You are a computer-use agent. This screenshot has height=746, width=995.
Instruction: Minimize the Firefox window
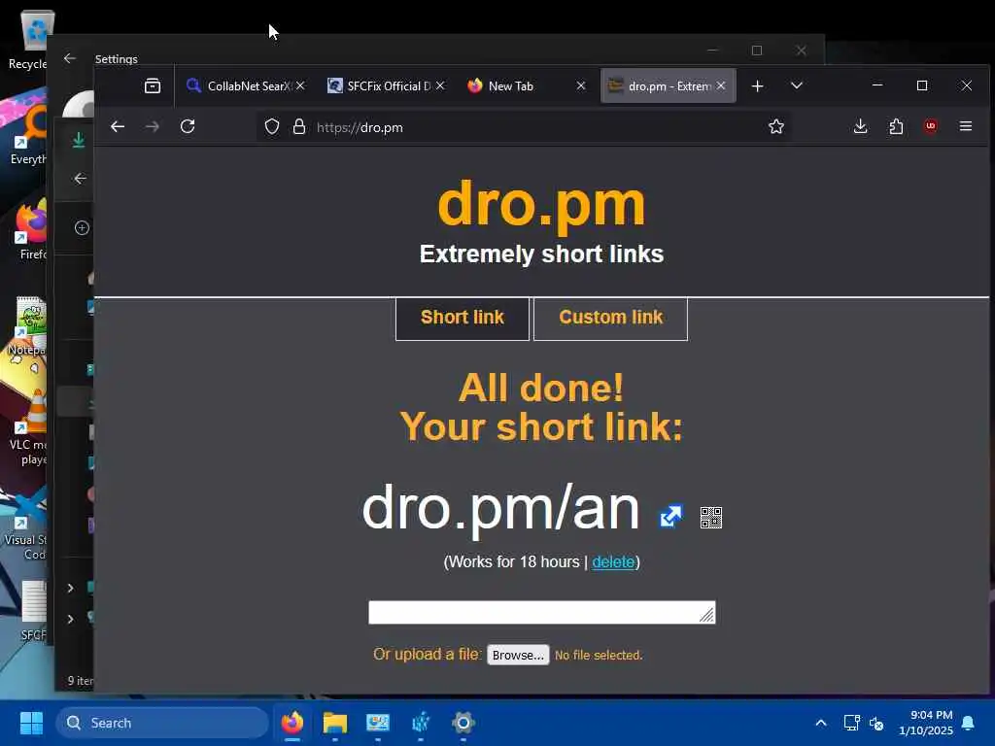click(x=877, y=85)
